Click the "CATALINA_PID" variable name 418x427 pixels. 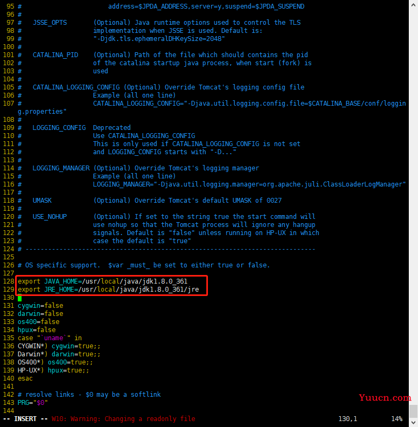point(55,55)
